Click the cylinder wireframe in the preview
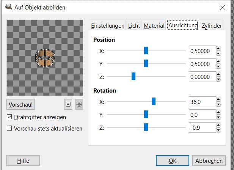 pyautogui.click(x=45, y=58)
